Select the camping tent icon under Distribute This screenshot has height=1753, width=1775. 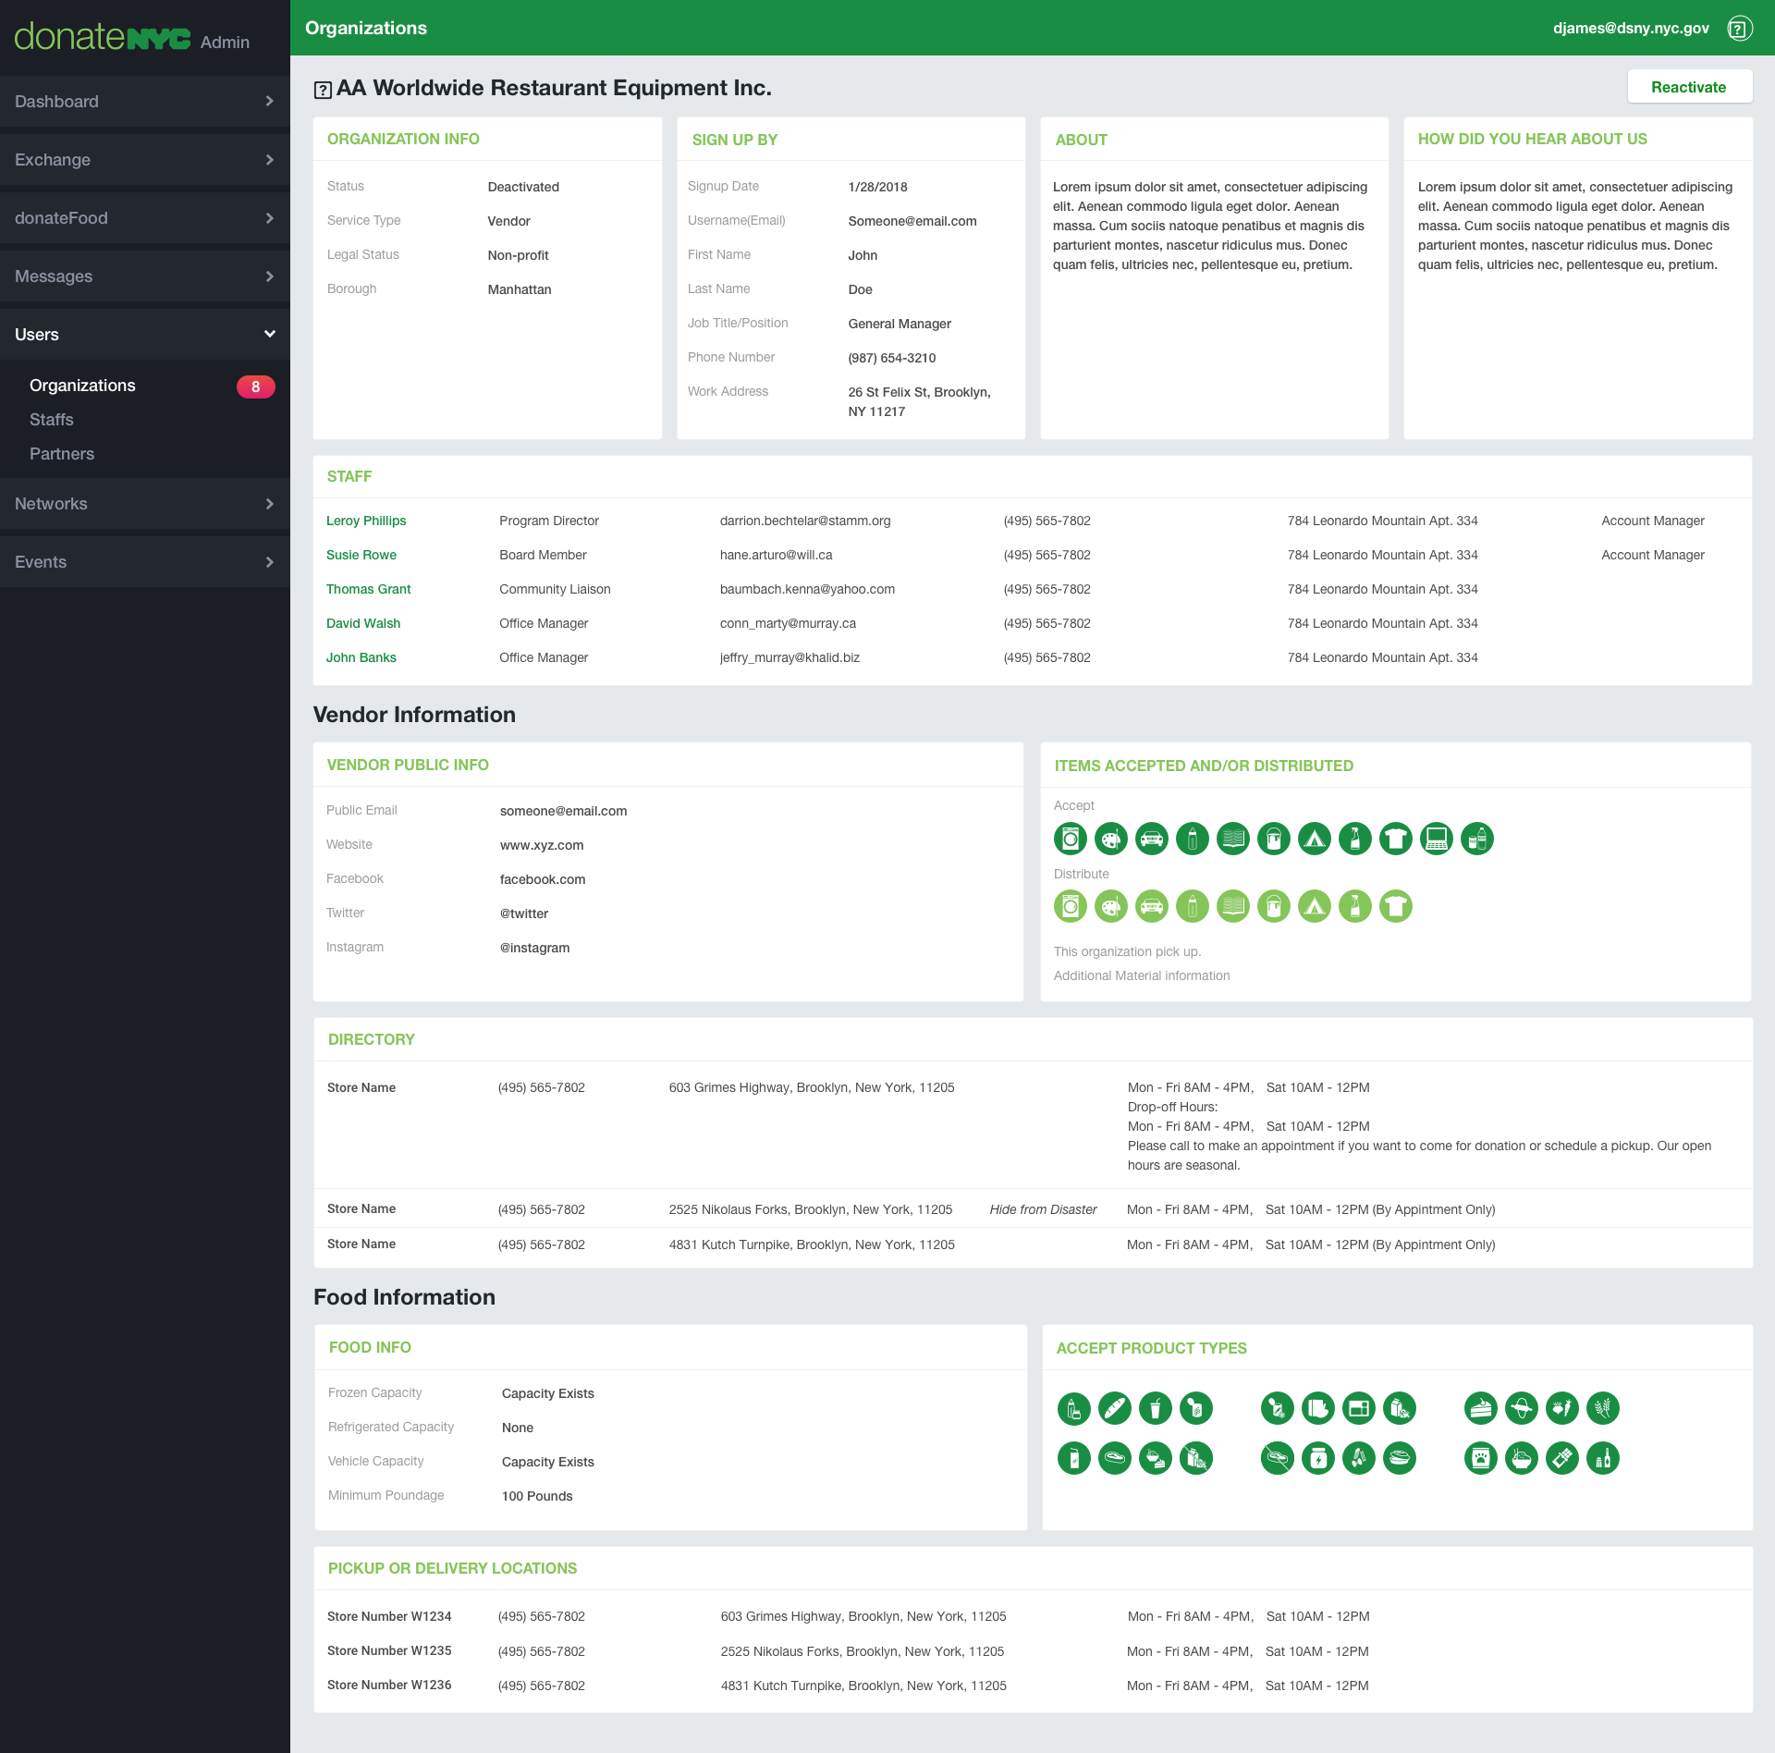click(x=1315, y=906)
